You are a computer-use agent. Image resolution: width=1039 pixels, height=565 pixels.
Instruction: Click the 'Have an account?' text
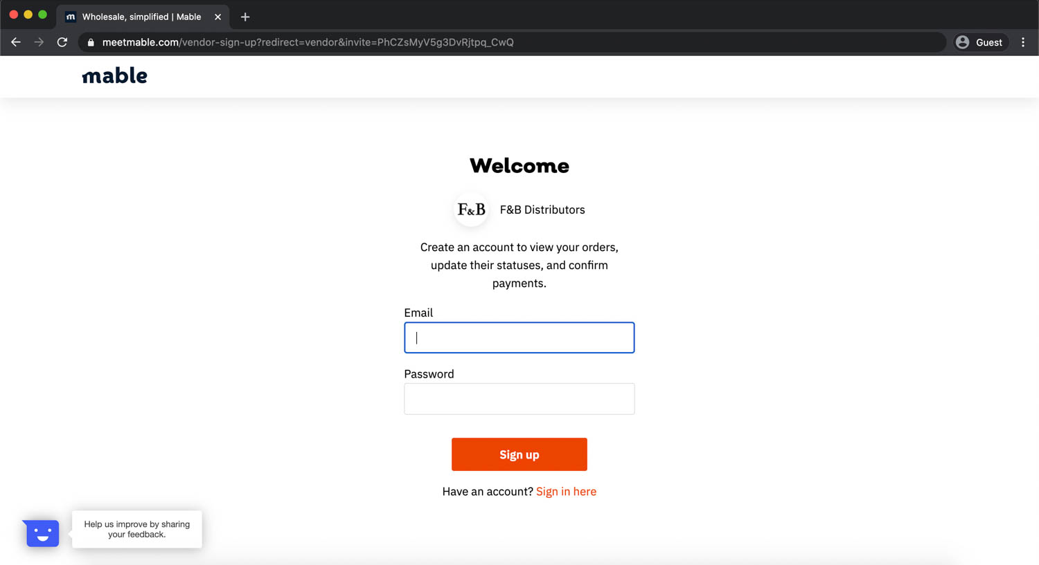(x=488, y=492)
